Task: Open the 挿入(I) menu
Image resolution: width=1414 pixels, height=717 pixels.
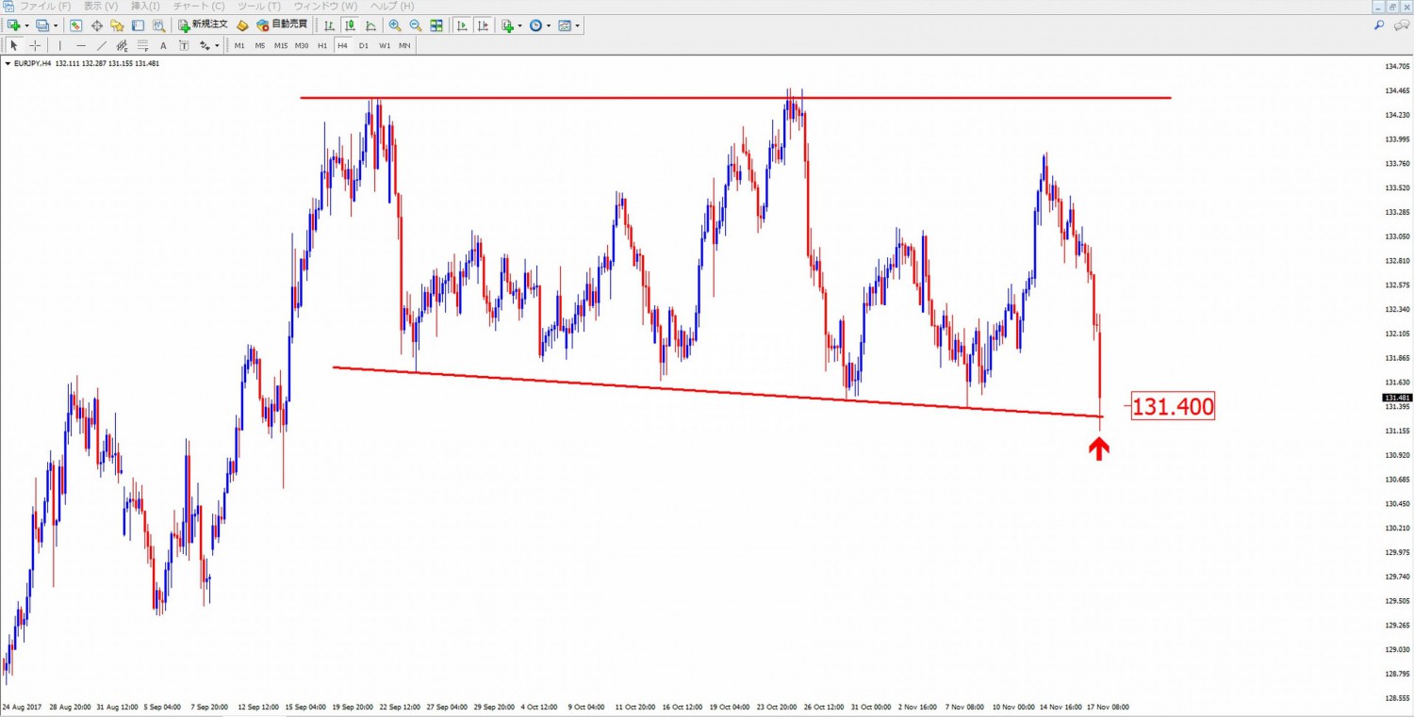Action: 144,6
